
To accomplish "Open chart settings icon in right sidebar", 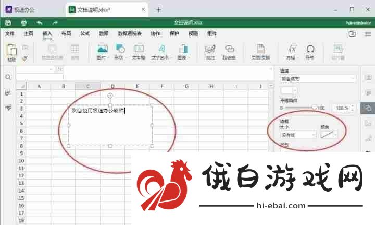I will click(x=368, y=139).
